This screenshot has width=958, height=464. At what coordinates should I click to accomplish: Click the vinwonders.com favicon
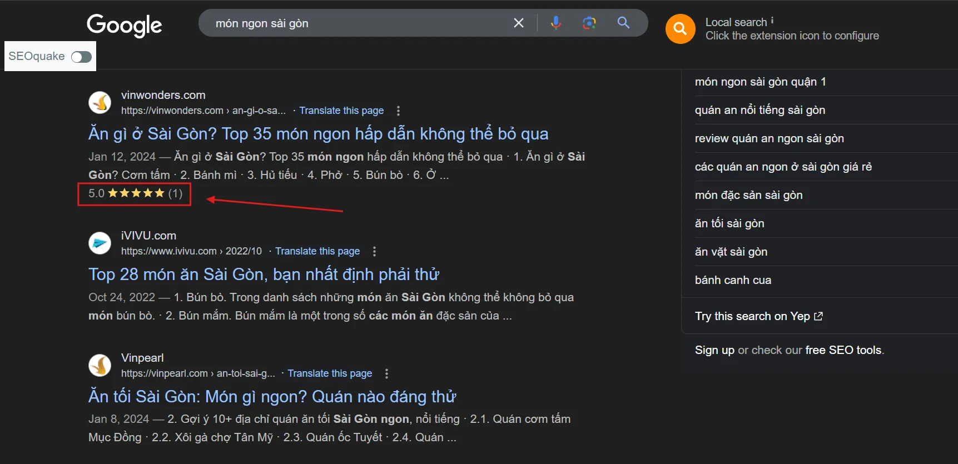click(100, 102)
